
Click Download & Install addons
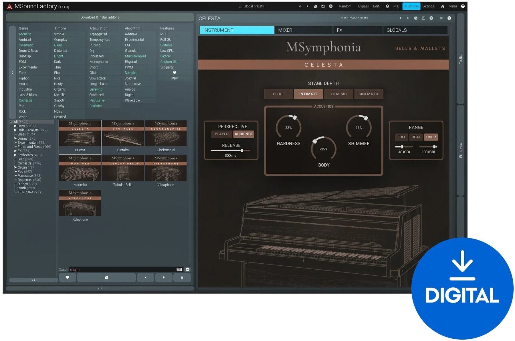pos(100,17)
